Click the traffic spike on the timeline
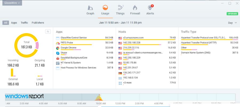 click(x=99, y=98)
